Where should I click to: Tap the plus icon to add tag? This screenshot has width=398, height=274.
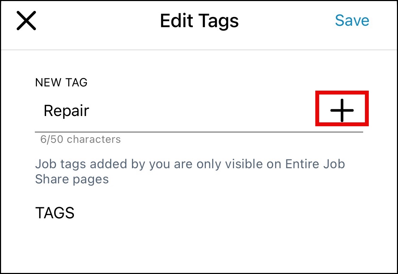click(x=342, y=110)
